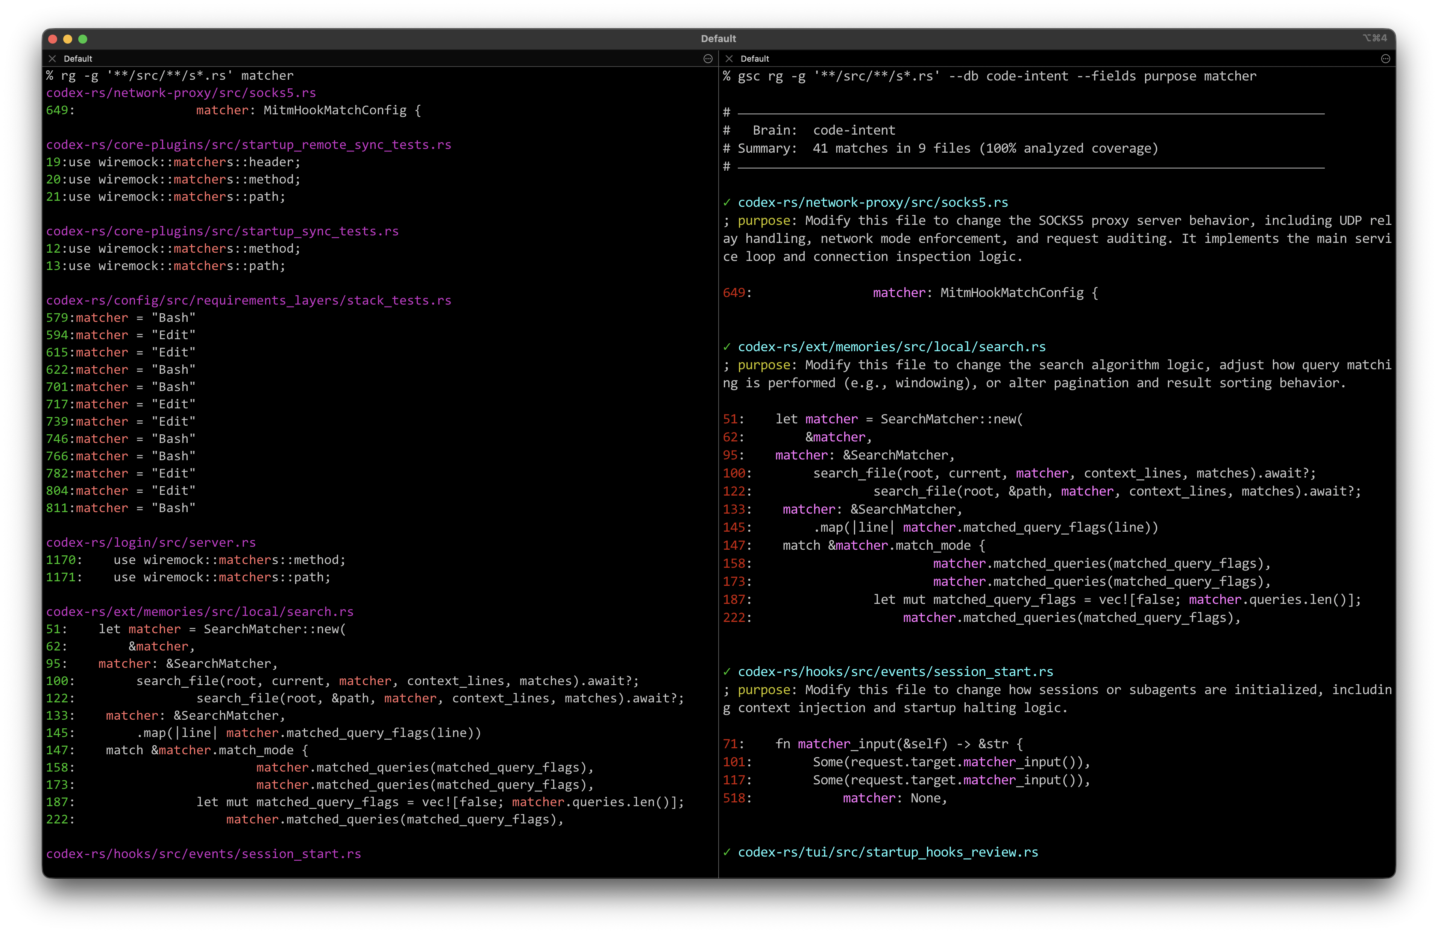Click line 1171 use wiremock matchers path
1438x934 pixels.
point(188,578)
